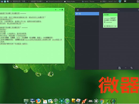Viewport: 139px width, 104px height.
Task: Open the grey tray drive dock icon
Action: [x=90, y=101]
